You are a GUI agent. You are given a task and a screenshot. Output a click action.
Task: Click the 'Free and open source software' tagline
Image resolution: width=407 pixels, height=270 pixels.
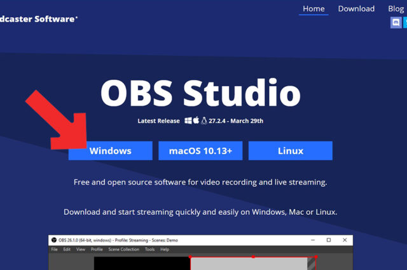pos(200,183)
